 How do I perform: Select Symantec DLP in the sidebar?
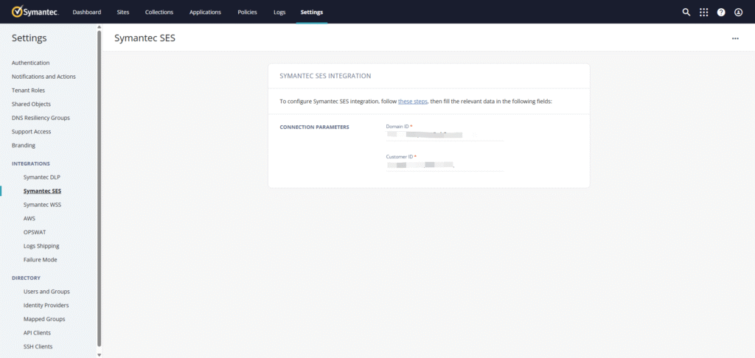coord(41,178)
